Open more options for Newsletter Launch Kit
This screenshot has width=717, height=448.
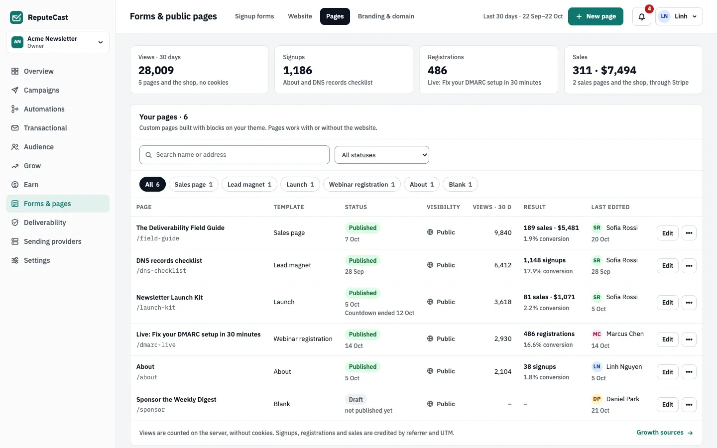click(689, 303)
